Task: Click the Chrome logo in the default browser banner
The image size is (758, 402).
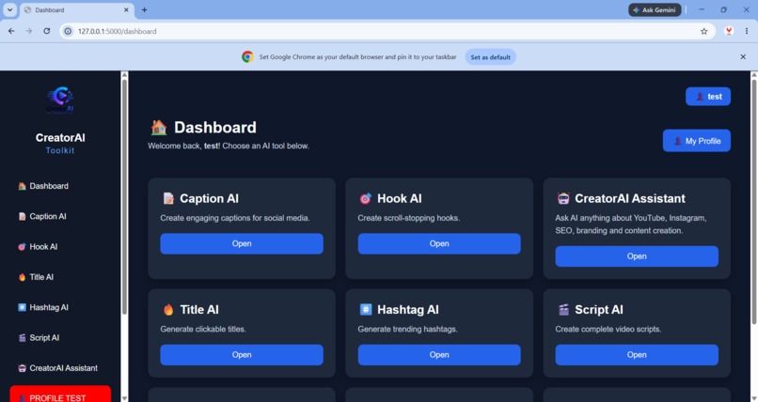Action: click(247, 57)
